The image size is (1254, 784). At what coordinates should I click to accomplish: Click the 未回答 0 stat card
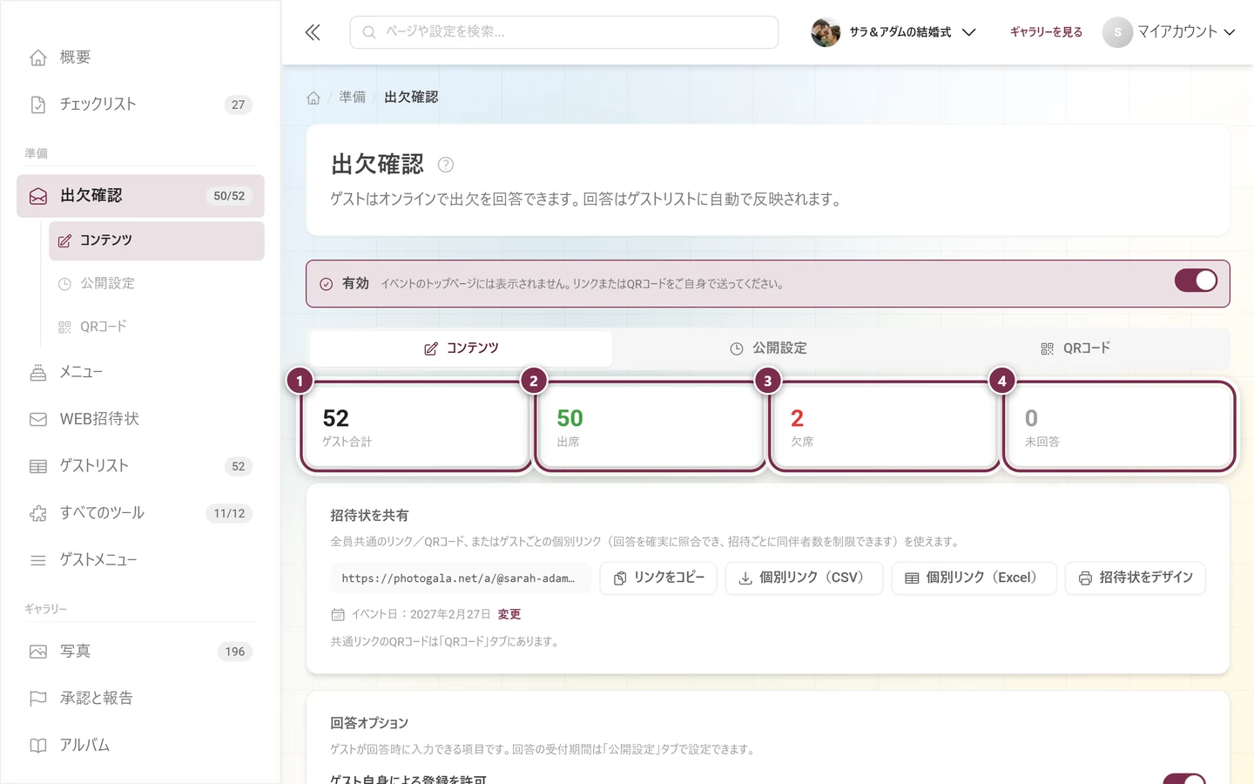(x=1119, y=427)
